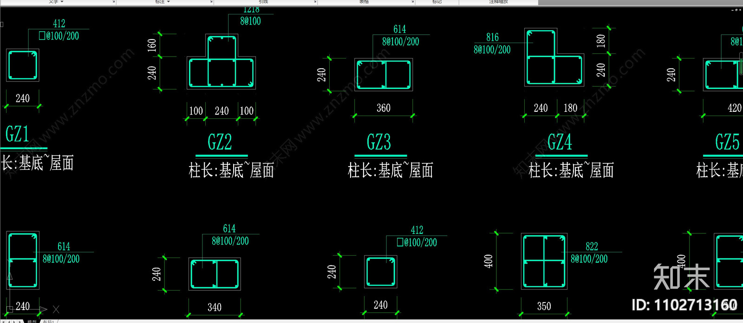Select the 360 dimension under GZ3
The height and width of the screenshot is (323, 743).
(x=383, y=108)
